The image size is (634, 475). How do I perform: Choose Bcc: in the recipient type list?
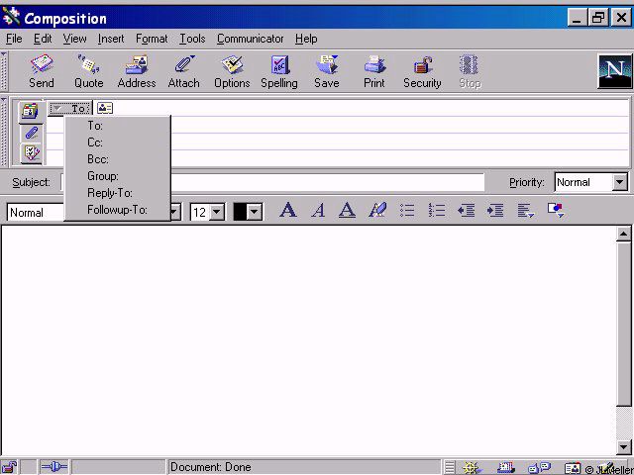[x=118, y=159]
